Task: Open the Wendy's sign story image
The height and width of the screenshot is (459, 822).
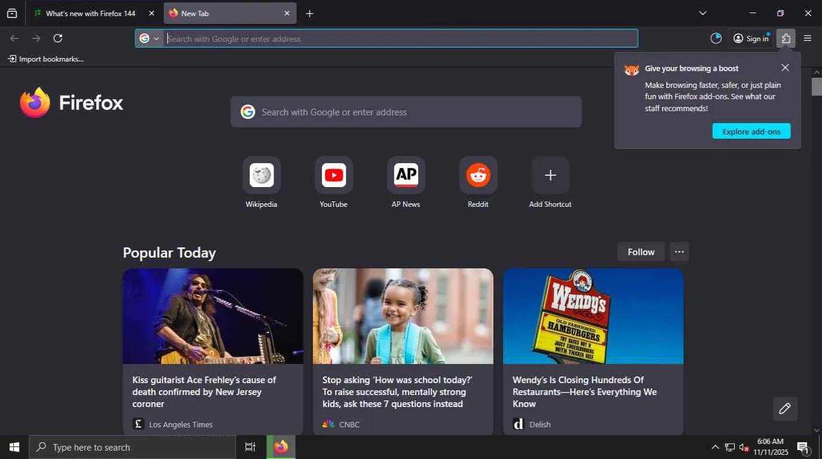Action: click(x=593, y=316)
